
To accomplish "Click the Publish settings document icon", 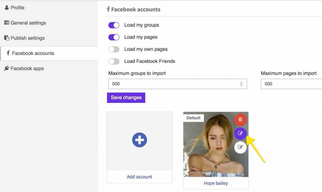I will [x=7, y=38].
